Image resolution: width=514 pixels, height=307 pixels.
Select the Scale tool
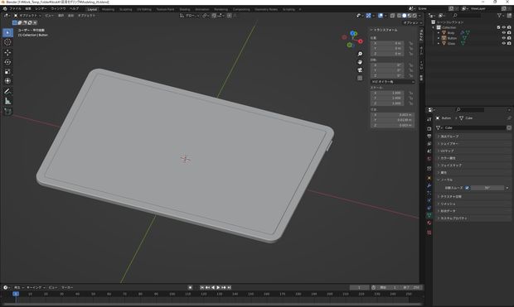pyautogui.click(x=7, y=71)
